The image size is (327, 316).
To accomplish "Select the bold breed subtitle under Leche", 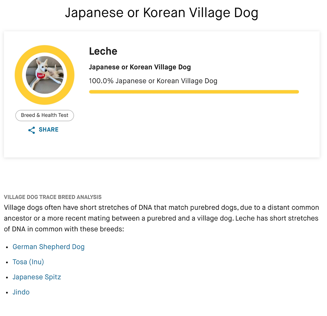I will click(140, 67).
